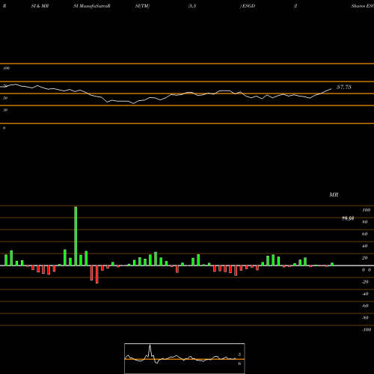Click the 'SI & MR' header text
The height and width of the screenshot is (374, 374).
point(40,6)
